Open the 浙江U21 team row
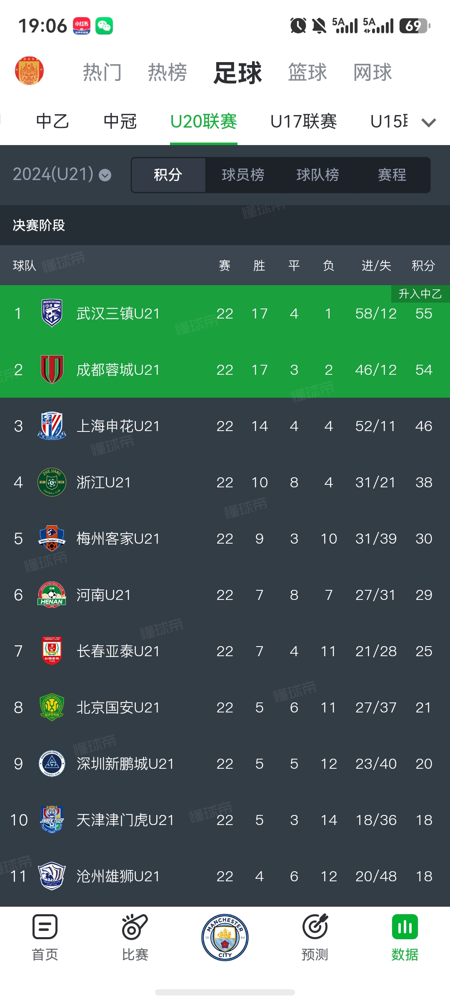This screenshot has width=450, height=1003. coord(225,482)
